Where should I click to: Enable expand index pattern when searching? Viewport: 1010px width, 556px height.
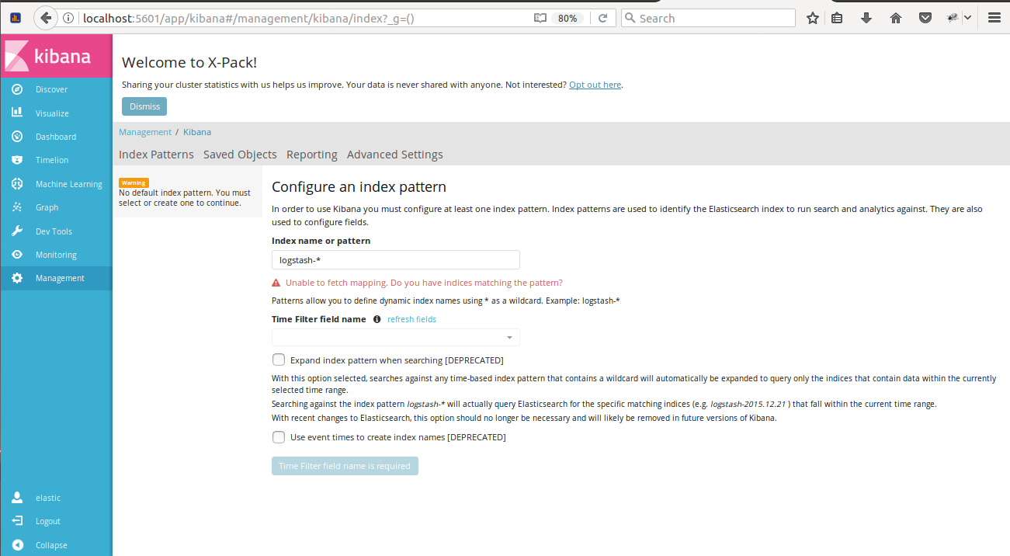(x=278, y=360)
